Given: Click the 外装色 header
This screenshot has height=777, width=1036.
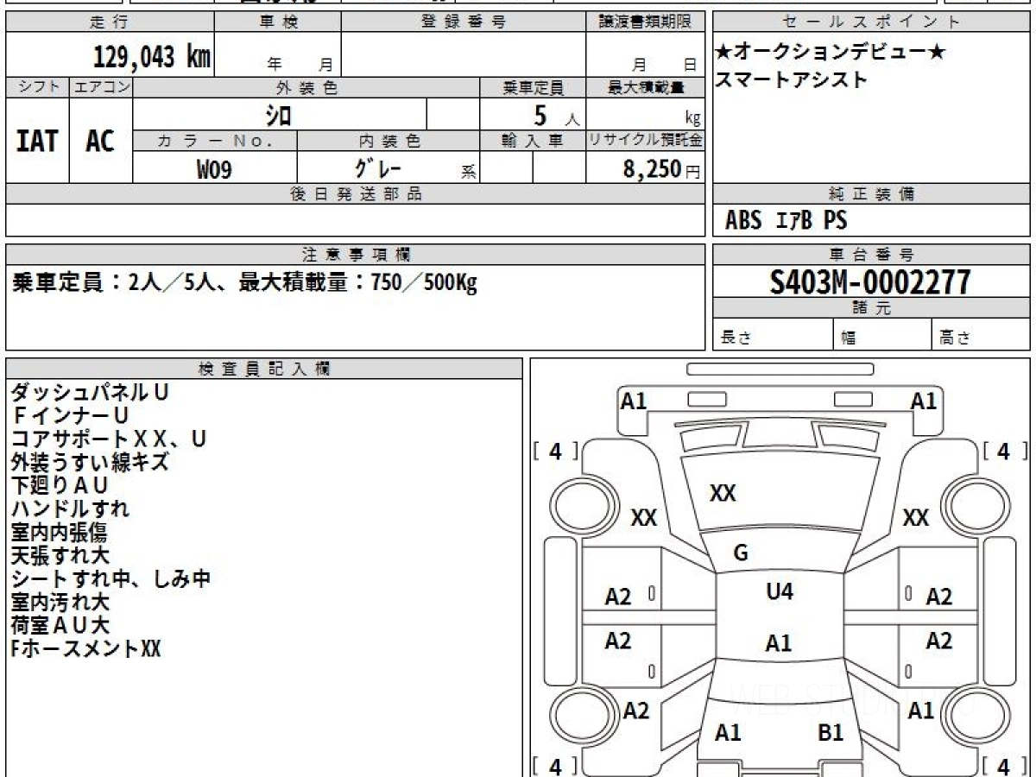Looking at the screenshot, I should point(306,87).
